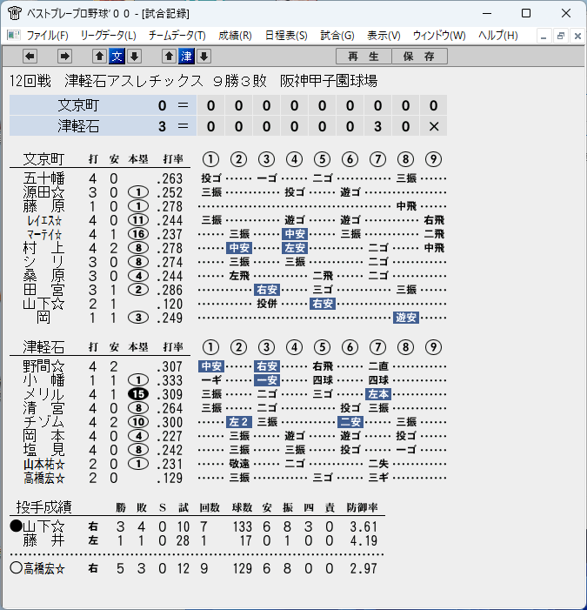Click up arrow left of 文 button
587x610 pixels.
coord(99,57)
